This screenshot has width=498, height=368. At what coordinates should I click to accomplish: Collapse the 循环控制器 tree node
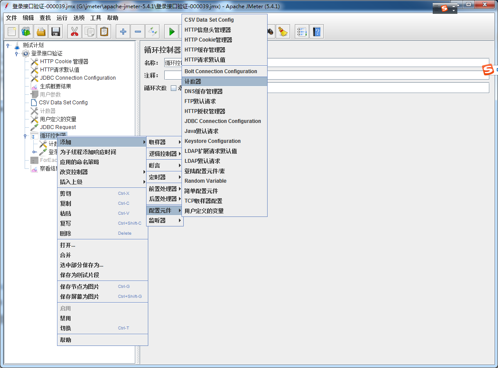(x=25, y=136)
